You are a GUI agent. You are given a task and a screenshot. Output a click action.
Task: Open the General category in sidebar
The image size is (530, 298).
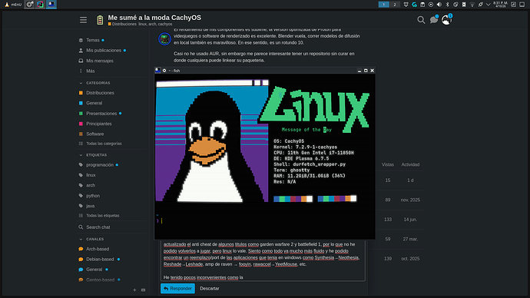(x=94, y=103)
